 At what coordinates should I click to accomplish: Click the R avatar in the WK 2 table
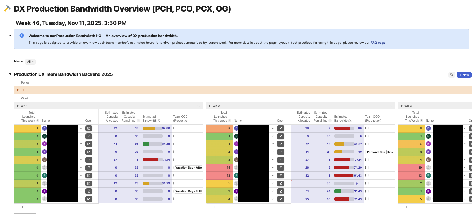click(x=236, y=191)
